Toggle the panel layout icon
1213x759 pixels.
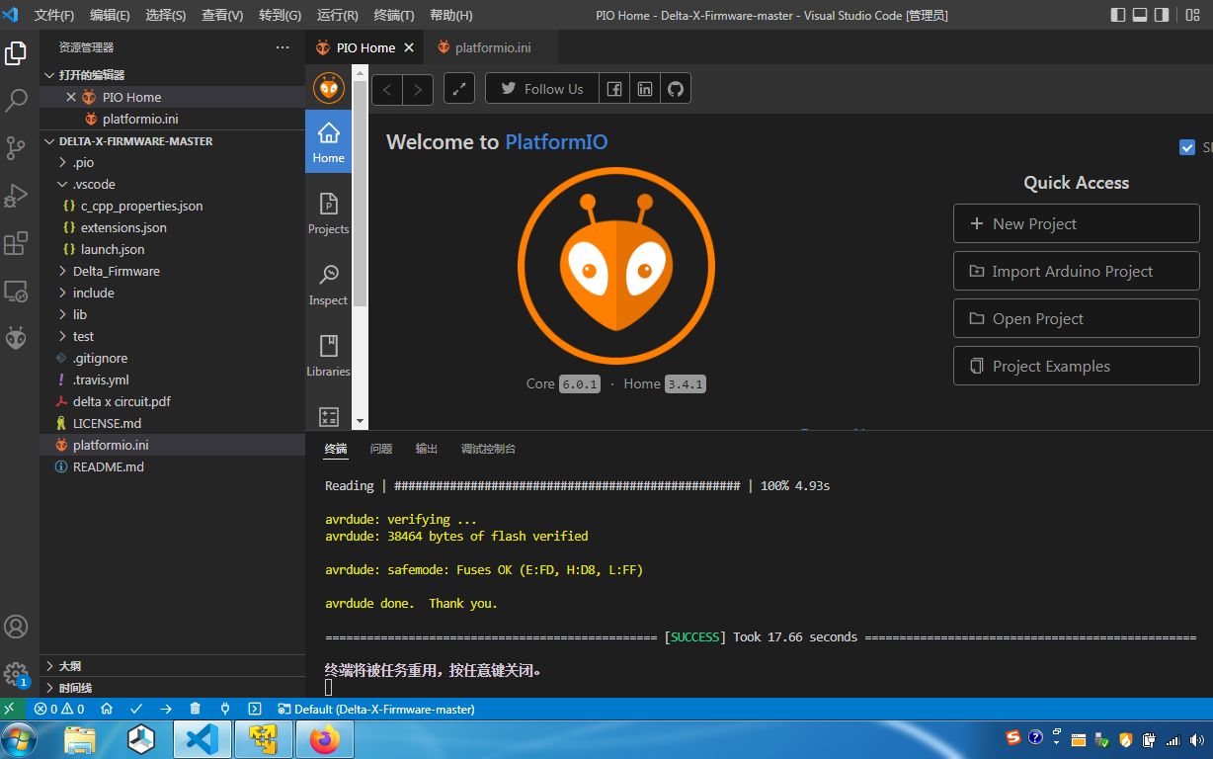click(x=1140, y=15)
